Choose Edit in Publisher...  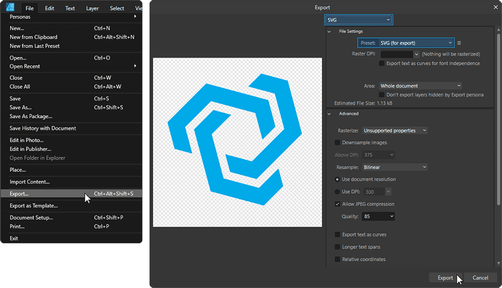pos(71,149)
